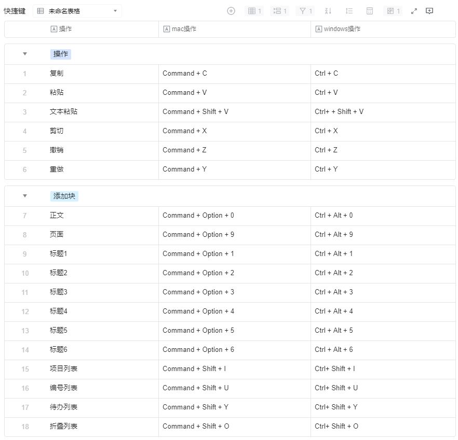Click the summary table icon in toolbar
The image size is (458, 440).
(370, 11)
